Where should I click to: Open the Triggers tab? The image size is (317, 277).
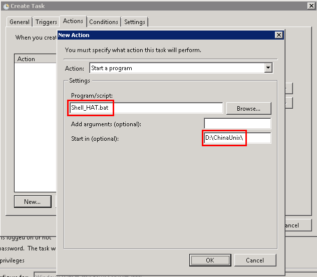click(46, 22)
